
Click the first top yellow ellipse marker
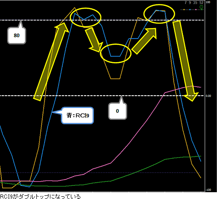click(85, 17)
